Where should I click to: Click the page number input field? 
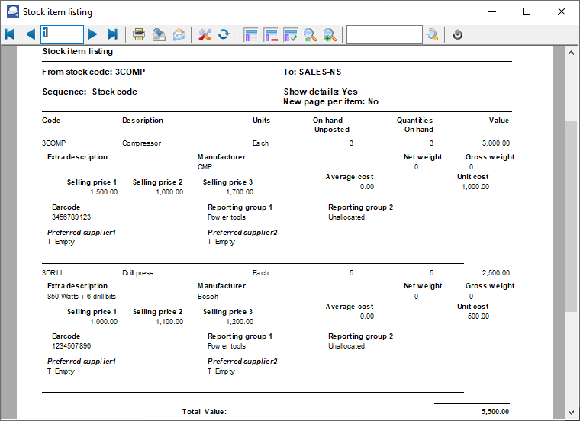(62, 34)
